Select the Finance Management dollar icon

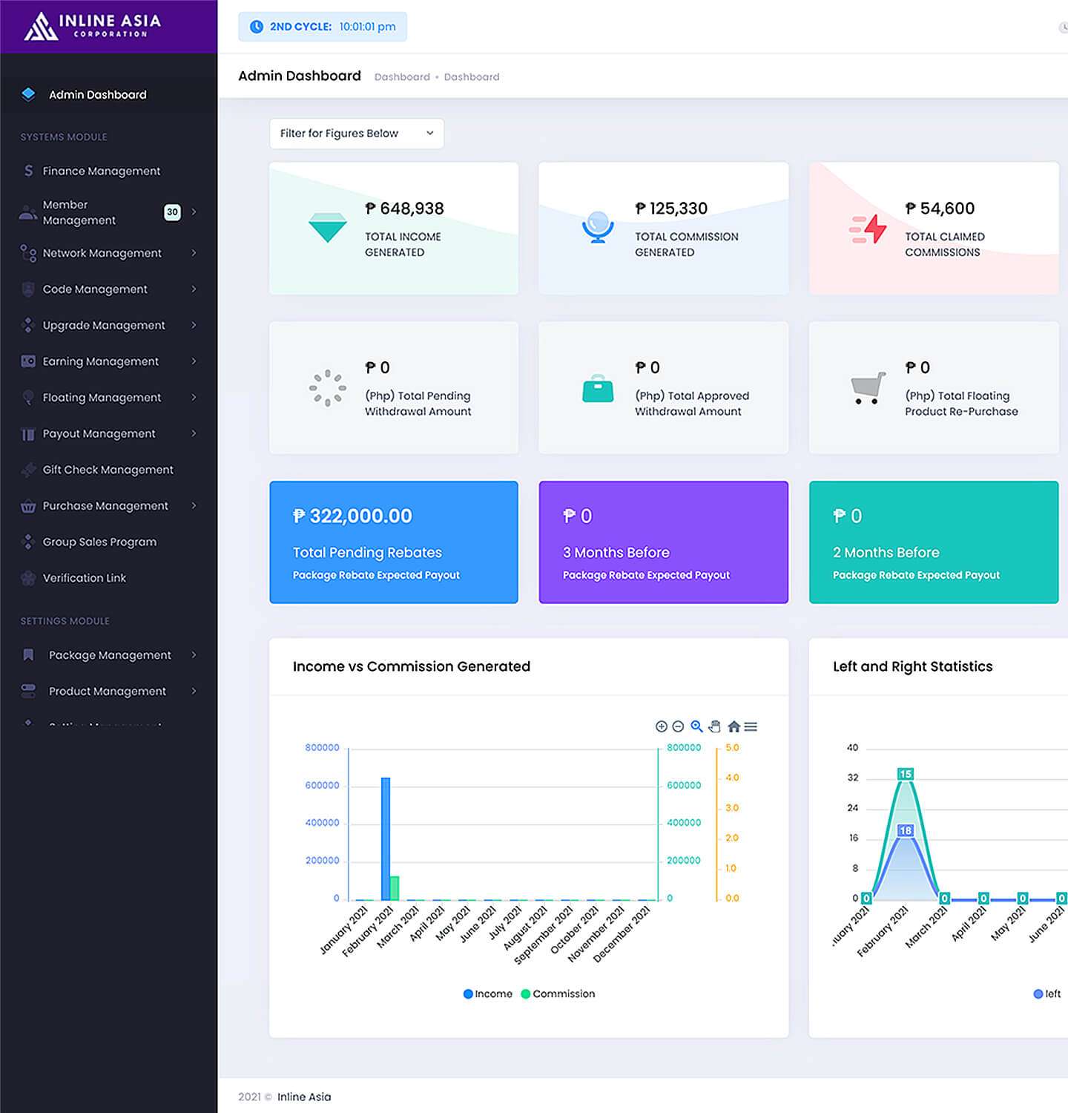[x=27, y=171]
